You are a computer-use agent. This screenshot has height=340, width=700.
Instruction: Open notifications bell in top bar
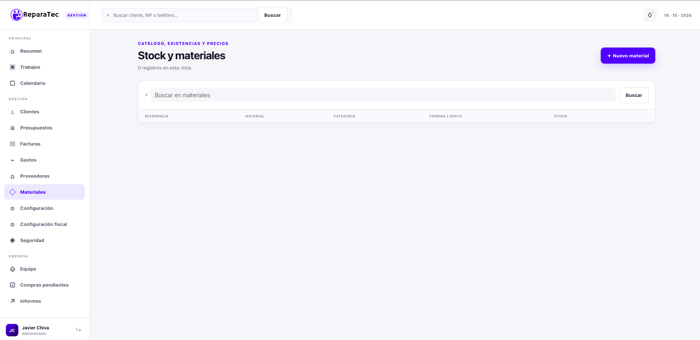point(650,15)
